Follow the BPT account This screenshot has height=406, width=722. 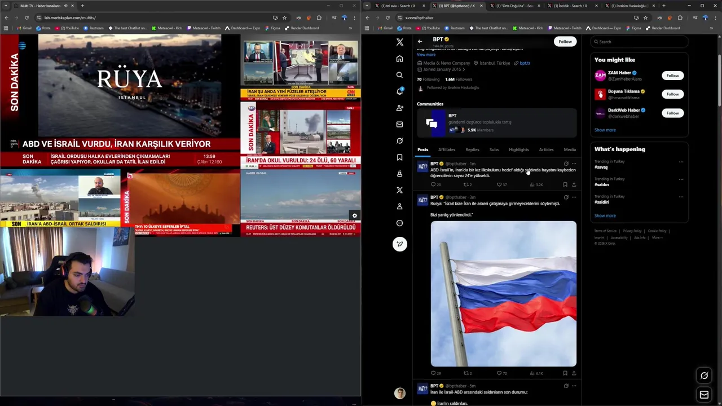[565, 41]
